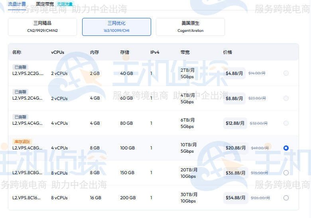
Task: Click the vCPUs column header
Action: point(58,52)
